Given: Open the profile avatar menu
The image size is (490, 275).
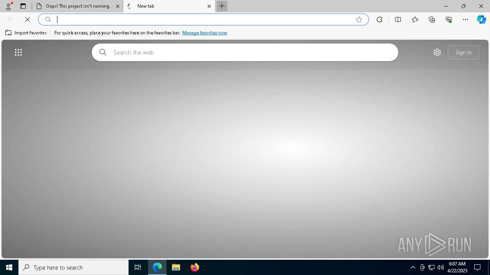Looking at the screenshot, I should pos(8,6).
